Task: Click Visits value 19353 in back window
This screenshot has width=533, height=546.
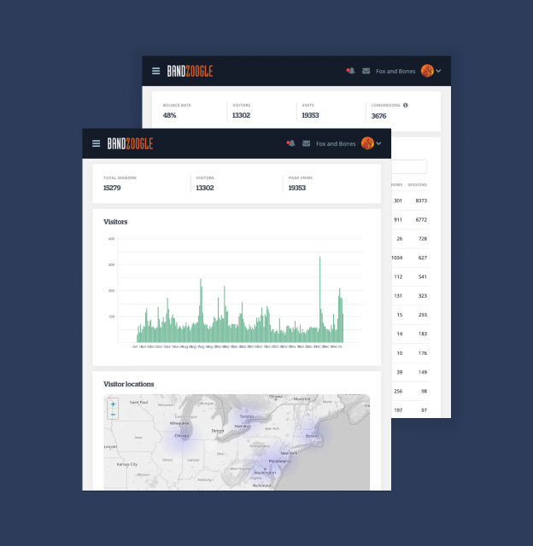Action: coord(310,116)
